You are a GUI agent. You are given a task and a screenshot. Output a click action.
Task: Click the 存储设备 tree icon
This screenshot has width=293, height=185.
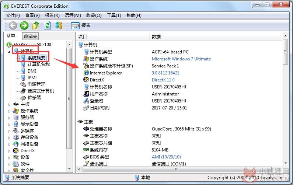pyautogui.click(x=16, y=137)
